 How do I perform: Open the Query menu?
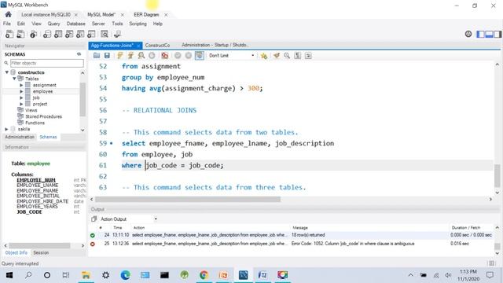point(53,24)
